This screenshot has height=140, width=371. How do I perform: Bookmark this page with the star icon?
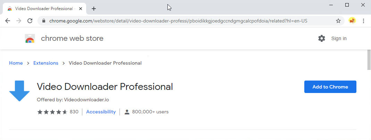[338, 21]
